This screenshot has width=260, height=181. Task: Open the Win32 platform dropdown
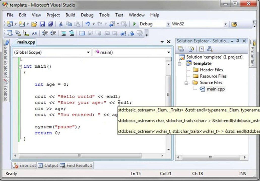[225, 24]
